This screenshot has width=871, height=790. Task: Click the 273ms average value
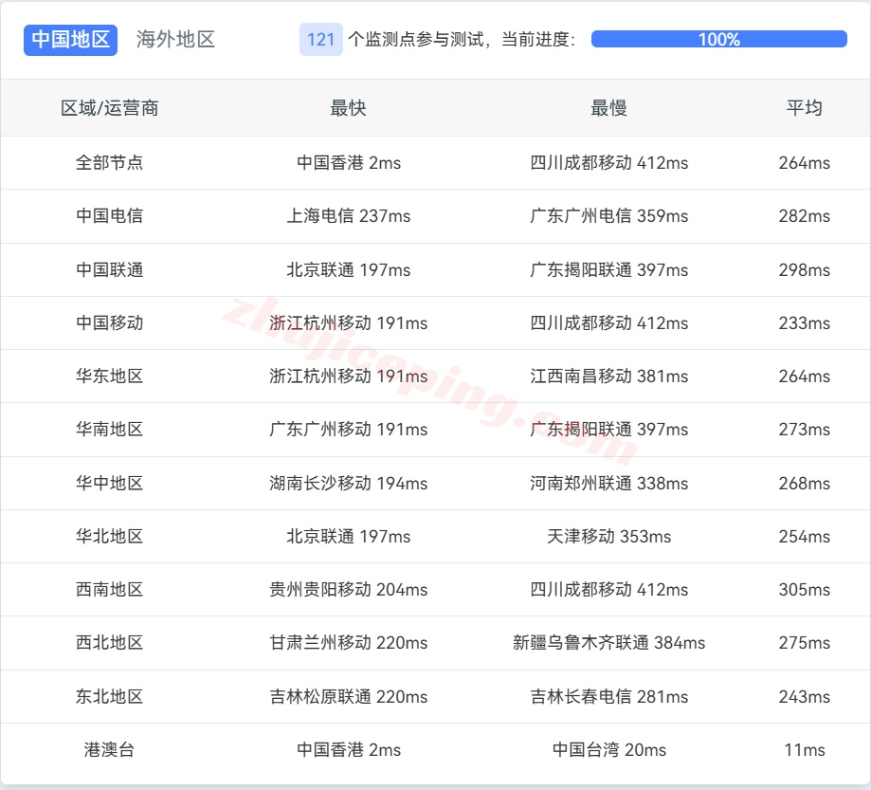click(x=805, y=430)
